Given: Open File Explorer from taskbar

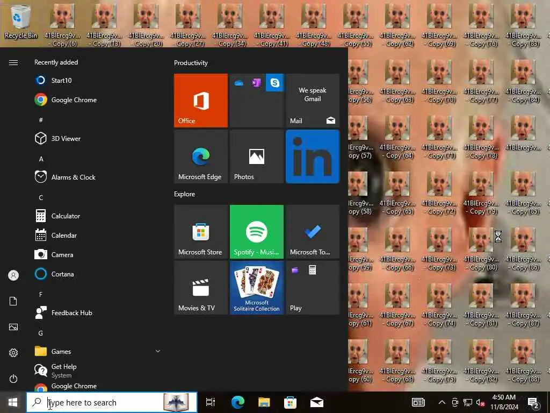Looking at the screenshot, I should coord(264,402).
